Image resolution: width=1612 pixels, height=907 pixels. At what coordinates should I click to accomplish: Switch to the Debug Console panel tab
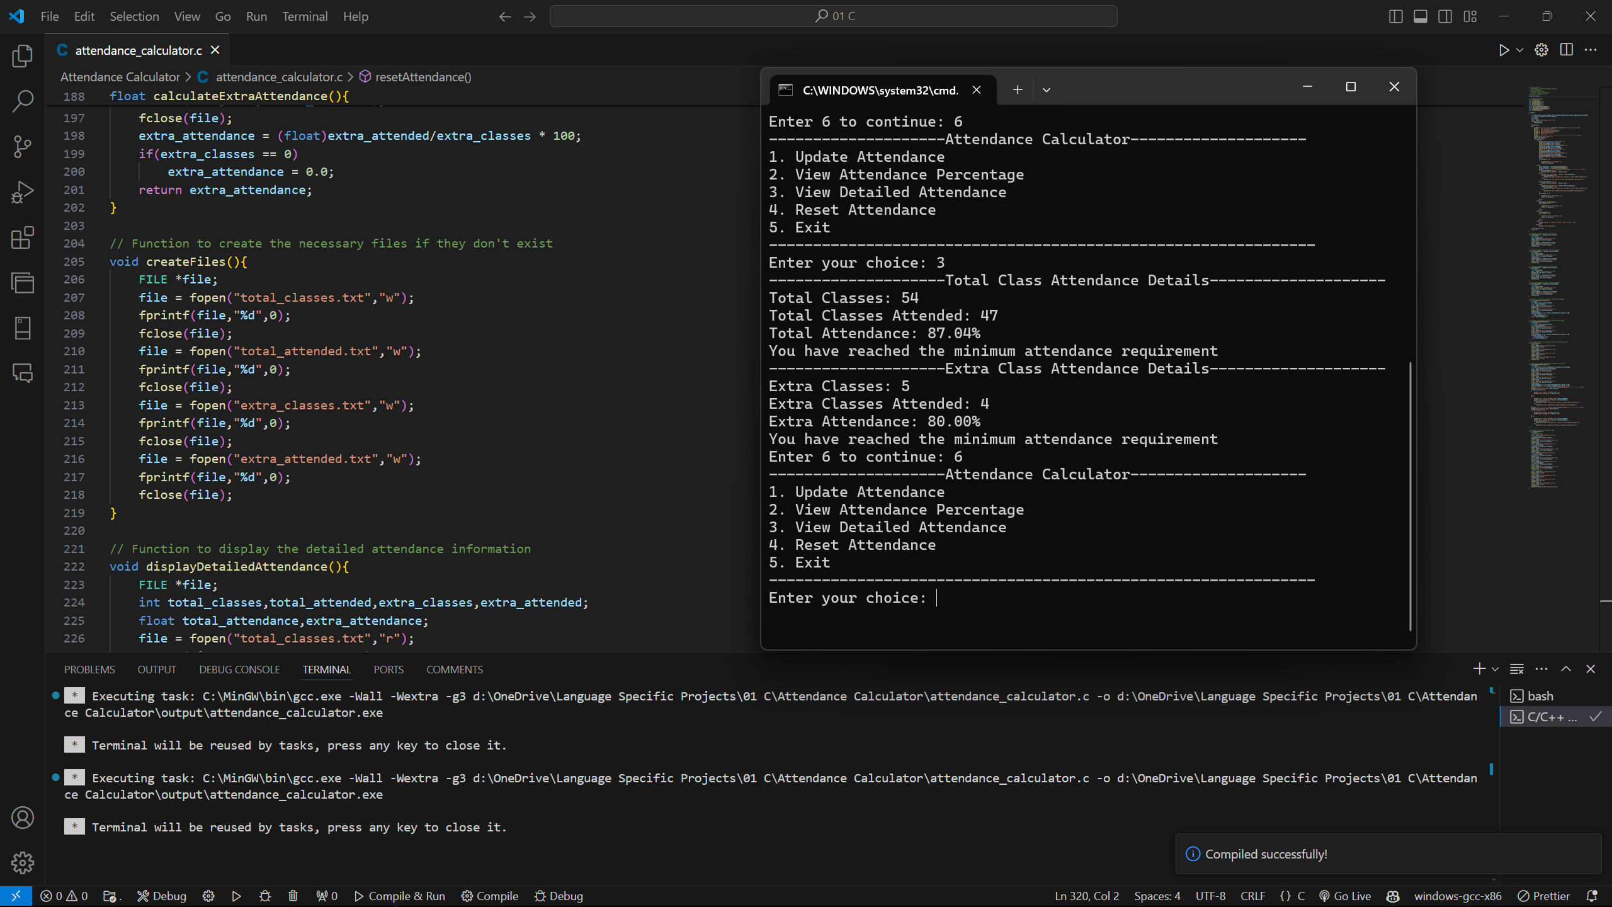(239, 670)
